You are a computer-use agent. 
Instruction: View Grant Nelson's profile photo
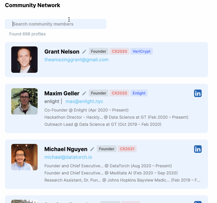coord(24,60)
